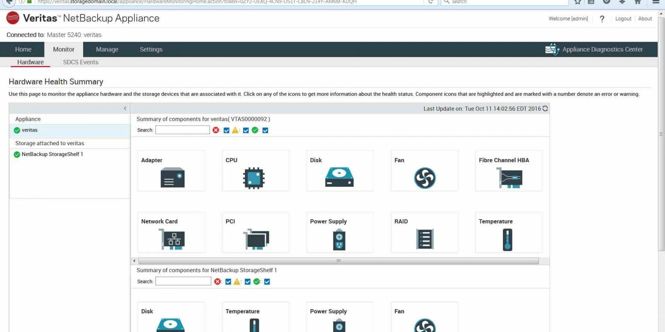Collapse the appliance side panel chevron

coord(125,108)
